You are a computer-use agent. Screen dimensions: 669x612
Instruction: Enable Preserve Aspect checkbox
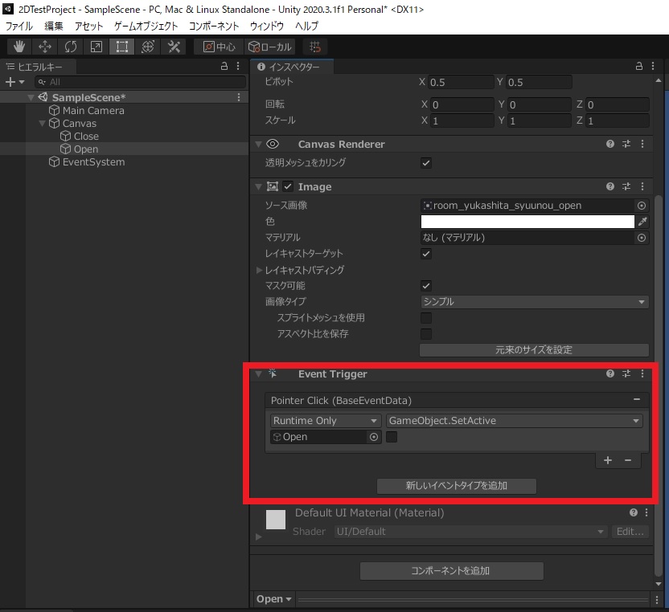(x=426, y=333)
